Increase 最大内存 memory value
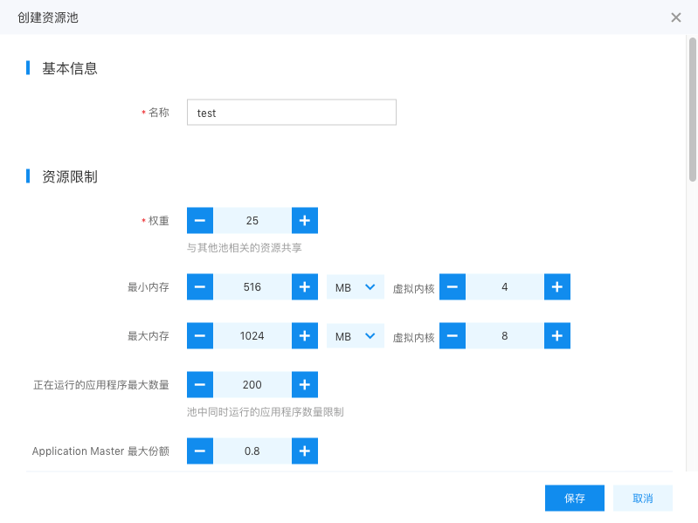 point(305,336)
